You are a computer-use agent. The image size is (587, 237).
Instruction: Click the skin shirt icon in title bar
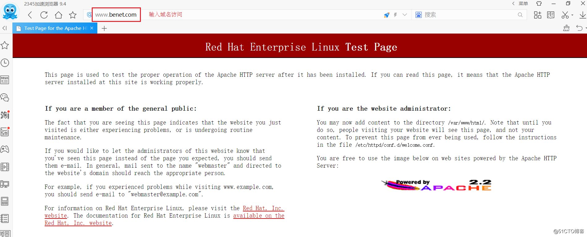tap(539, 4)
